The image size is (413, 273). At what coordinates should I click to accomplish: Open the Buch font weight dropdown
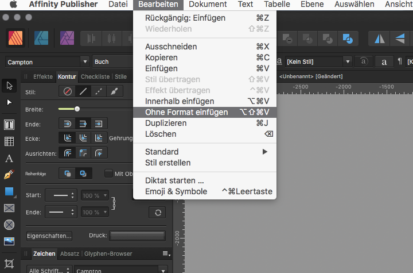point(113,61)
